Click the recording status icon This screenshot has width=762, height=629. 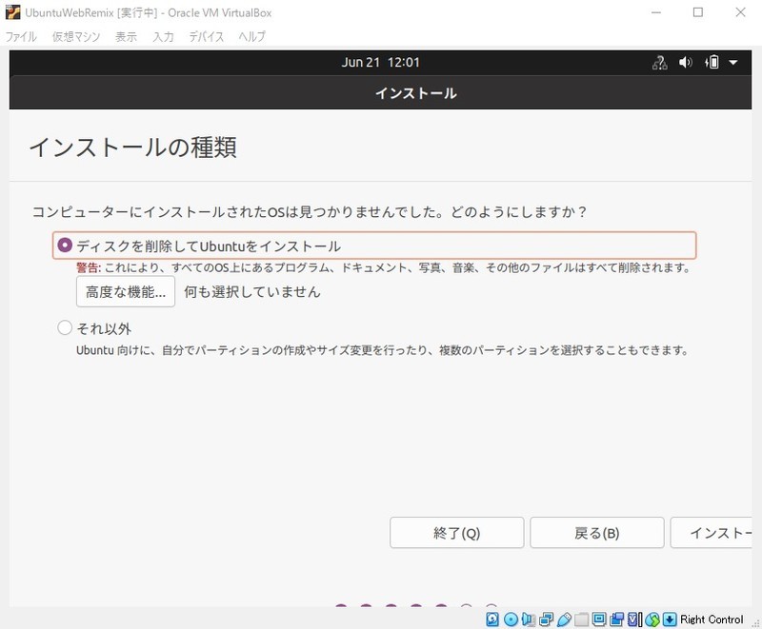[617, 619]
